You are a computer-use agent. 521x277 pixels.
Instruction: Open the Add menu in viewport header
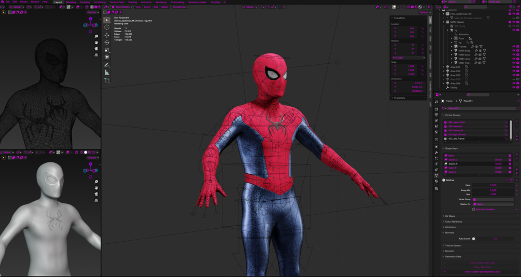click(156, 7)
